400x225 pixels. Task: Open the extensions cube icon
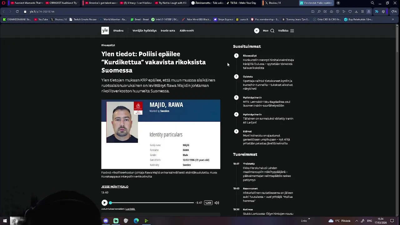383,12
